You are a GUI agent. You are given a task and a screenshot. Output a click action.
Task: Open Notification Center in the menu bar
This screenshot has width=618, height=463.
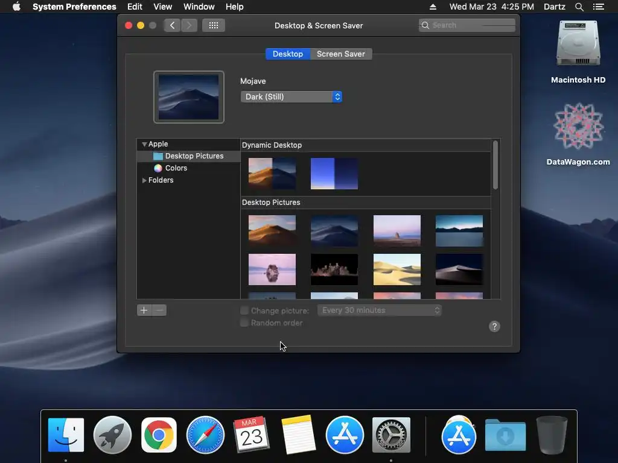[x=598, y=7]
